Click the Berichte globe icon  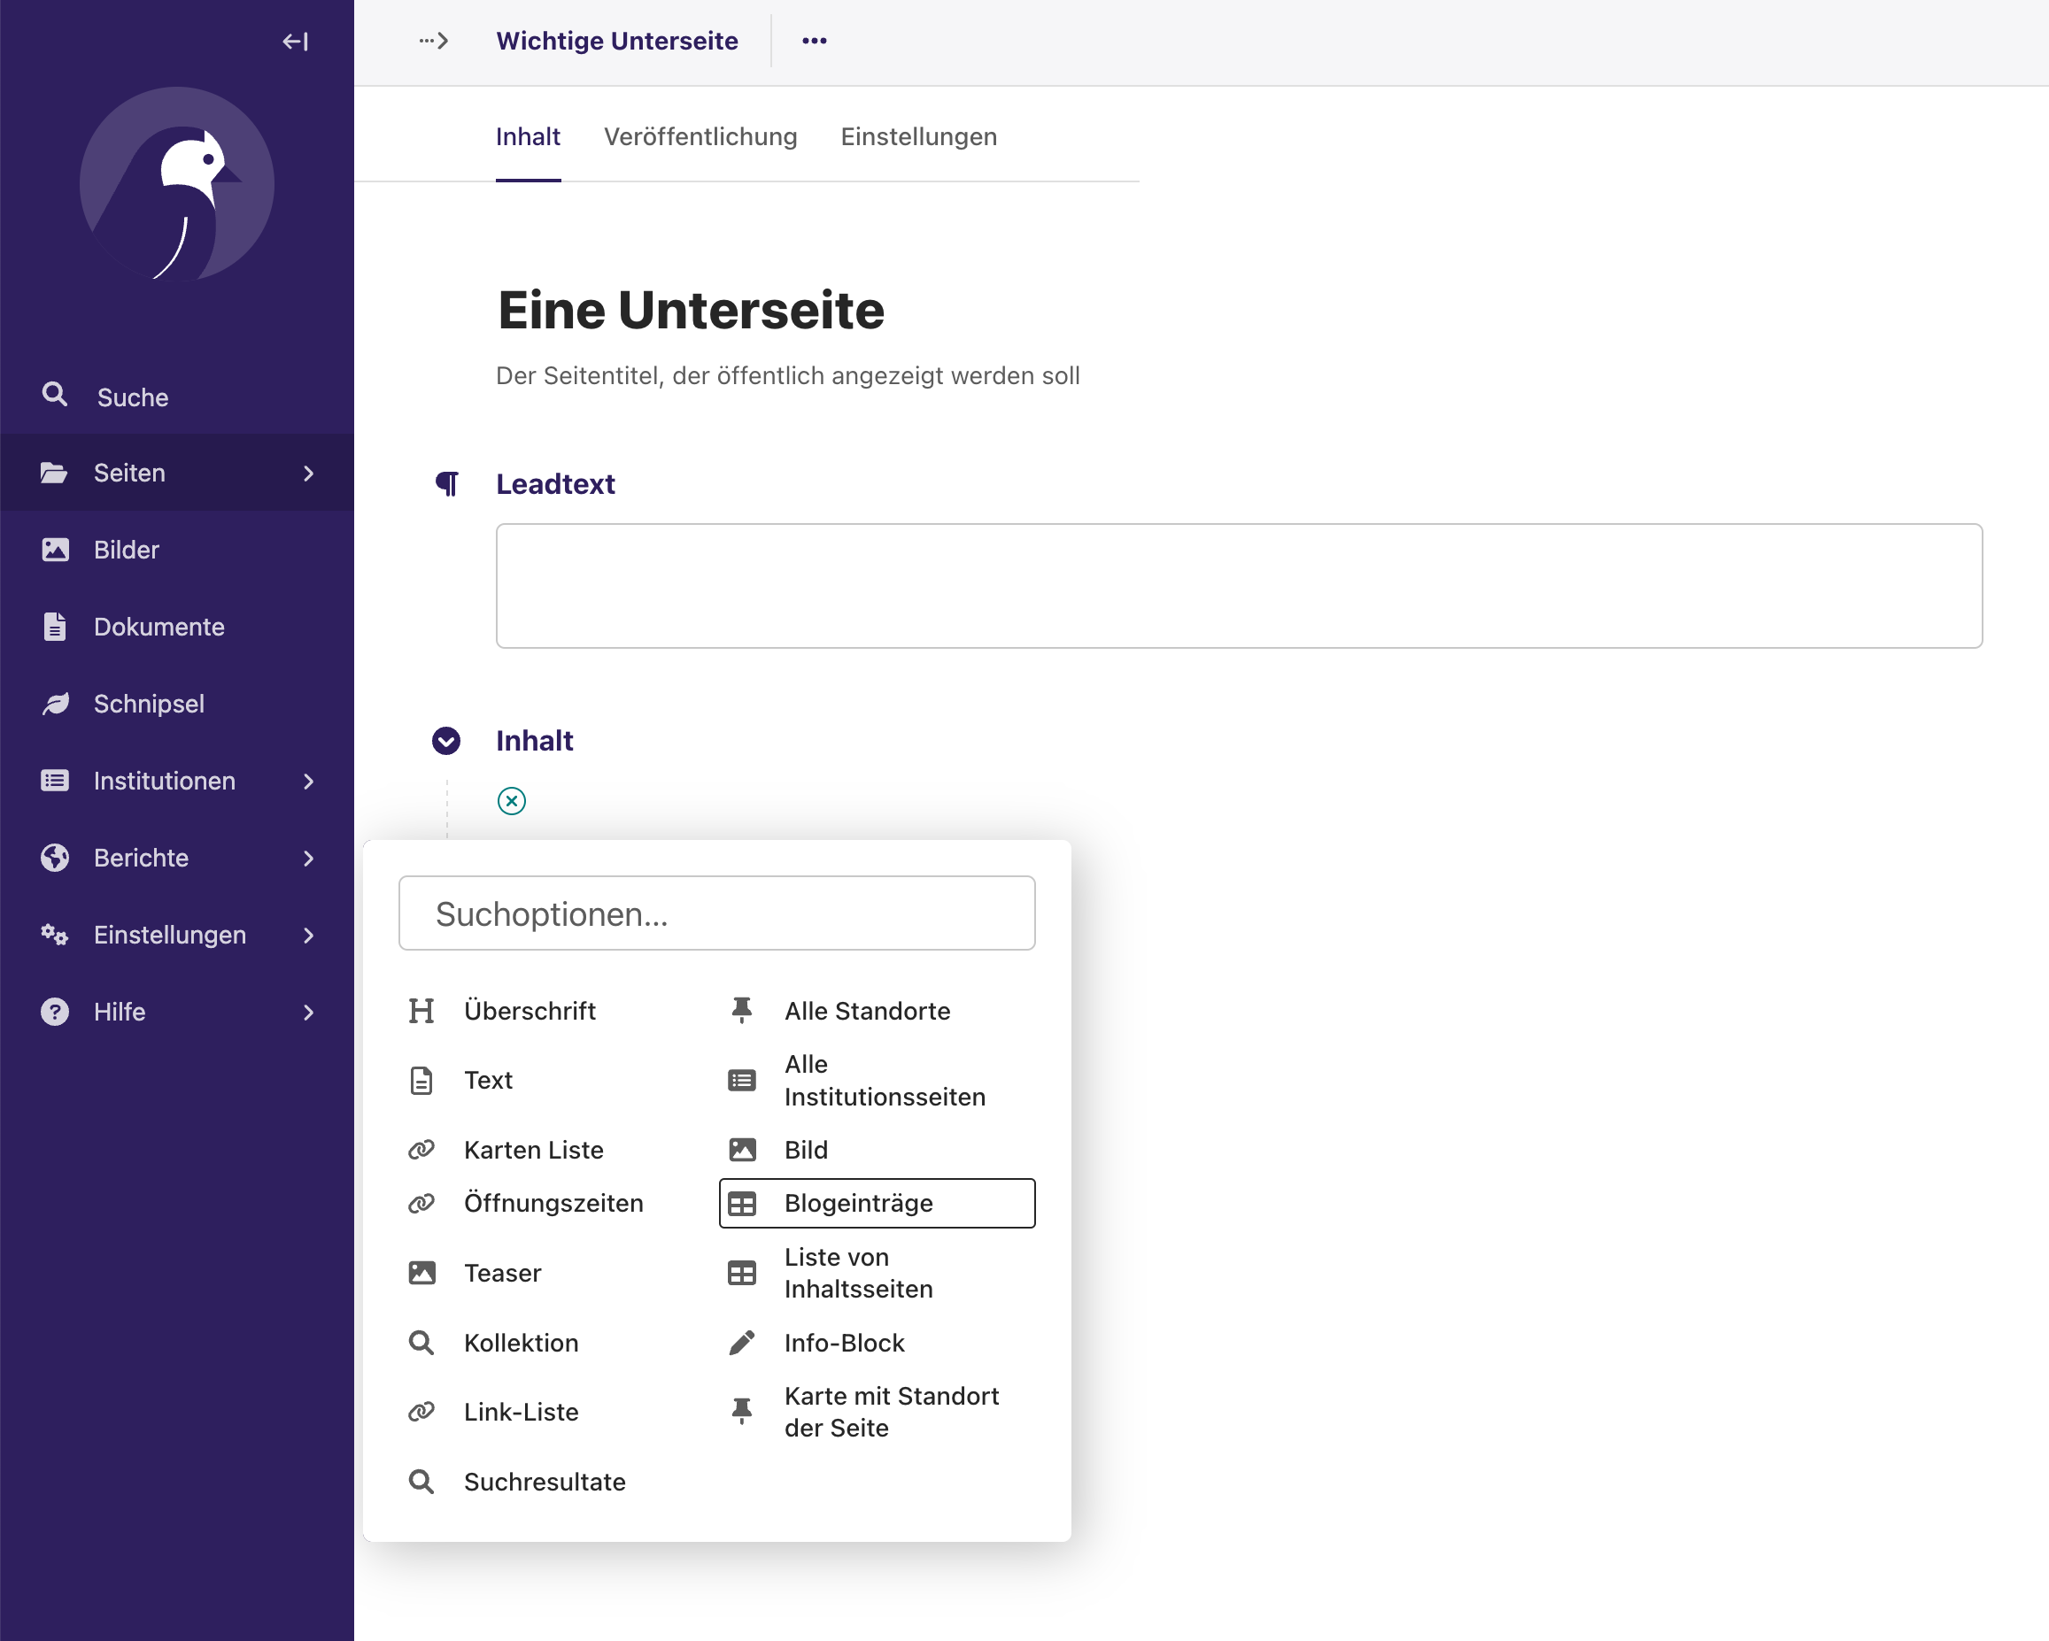[x=55, y=857]
